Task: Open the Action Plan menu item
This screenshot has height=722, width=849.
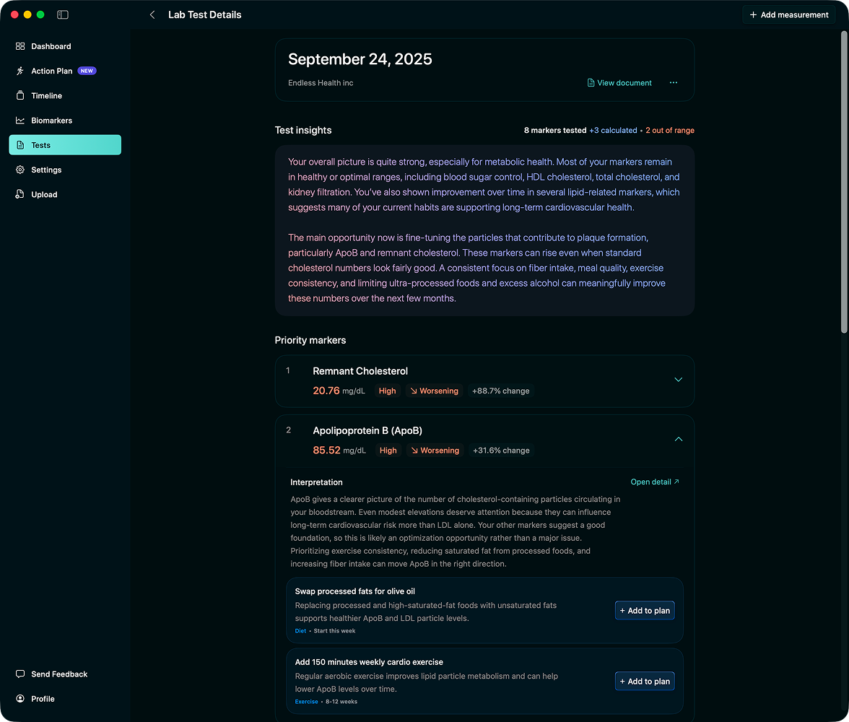Action: coord(65,71)
